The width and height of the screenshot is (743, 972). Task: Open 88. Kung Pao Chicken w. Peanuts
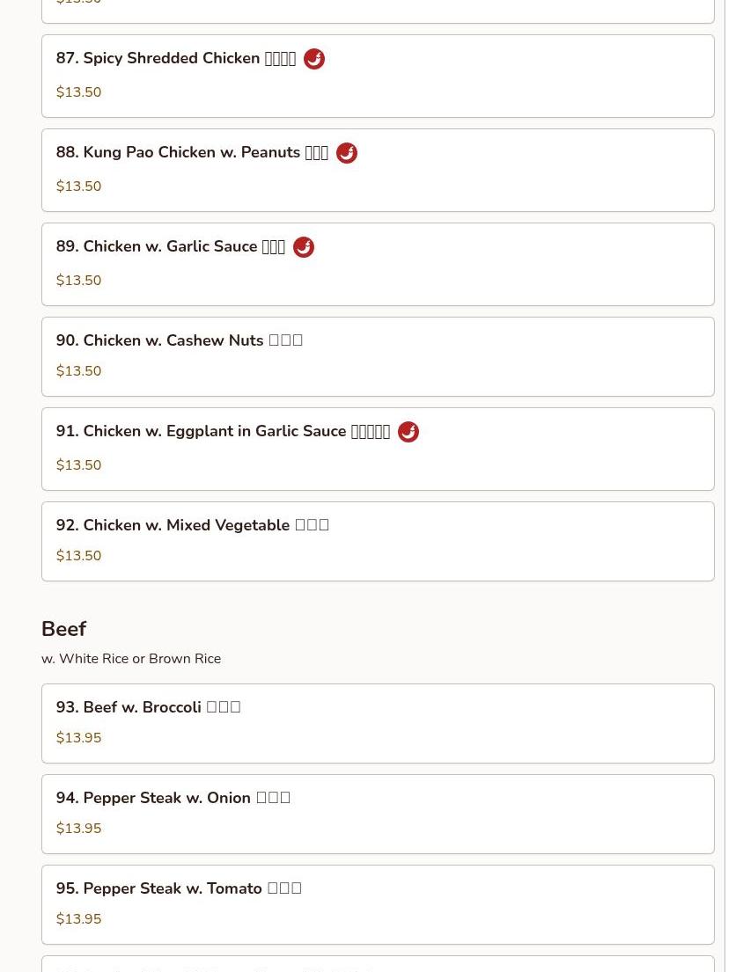coord(378,171)
